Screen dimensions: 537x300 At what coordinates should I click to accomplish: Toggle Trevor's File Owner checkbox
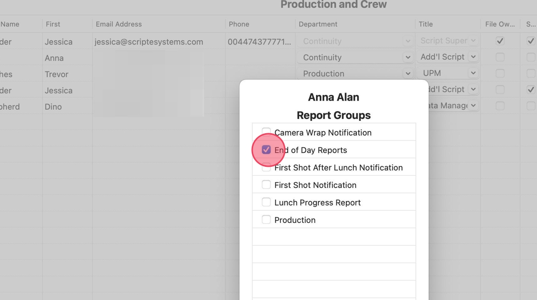click(500, 74)
